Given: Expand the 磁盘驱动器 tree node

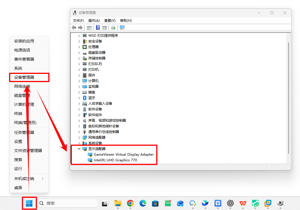Looking at the screenshot, I should click(x=79, y=53).
